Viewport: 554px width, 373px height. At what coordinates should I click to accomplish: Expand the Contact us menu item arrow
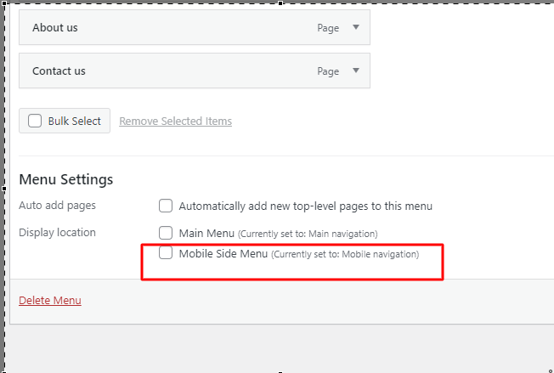pos(356,71)
